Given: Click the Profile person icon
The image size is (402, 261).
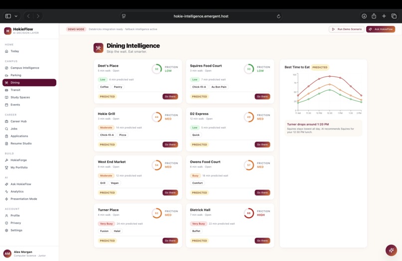Looking at the screenshot, I should 6,216.
